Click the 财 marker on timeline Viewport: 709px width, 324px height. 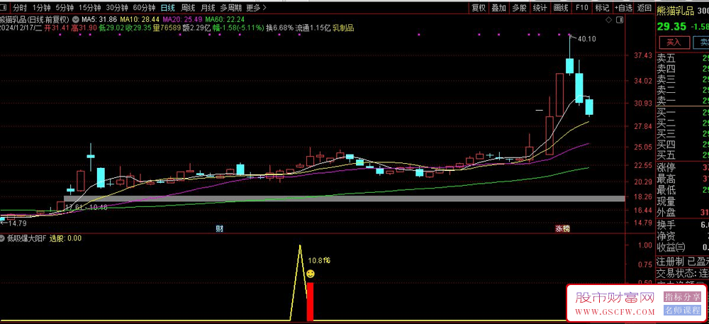click(x=219, y=229)
